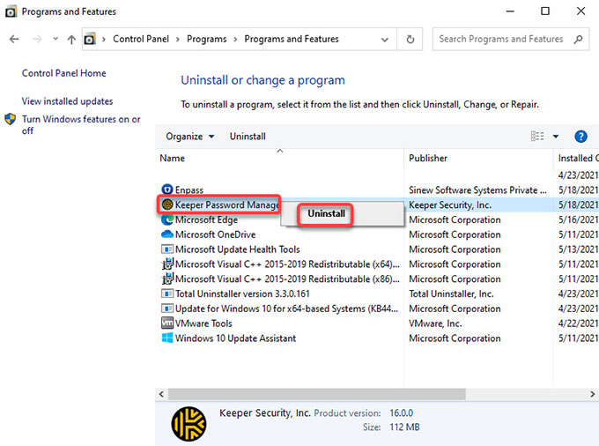Click the Microsoft Edge icon
This screenshot has height=446, width=599.
[167, 219]
